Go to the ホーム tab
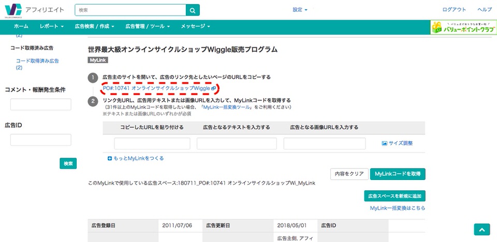497x242 pixels. tap(21, 26)
